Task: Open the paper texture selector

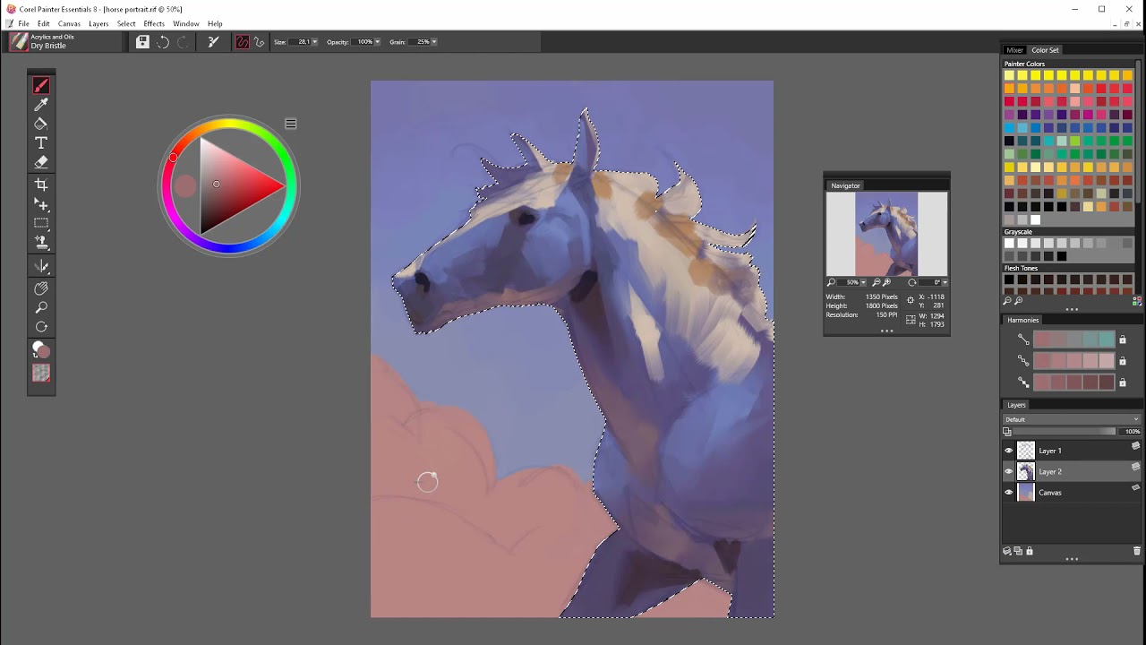Action: click(41, 374)
